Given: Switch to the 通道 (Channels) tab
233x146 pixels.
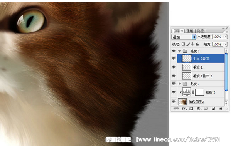Looking at the screenshot, I should [x=190, y=31].
